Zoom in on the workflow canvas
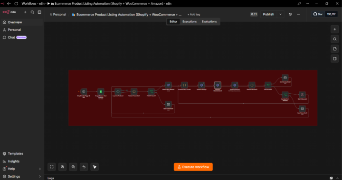 tap(62, 167)
